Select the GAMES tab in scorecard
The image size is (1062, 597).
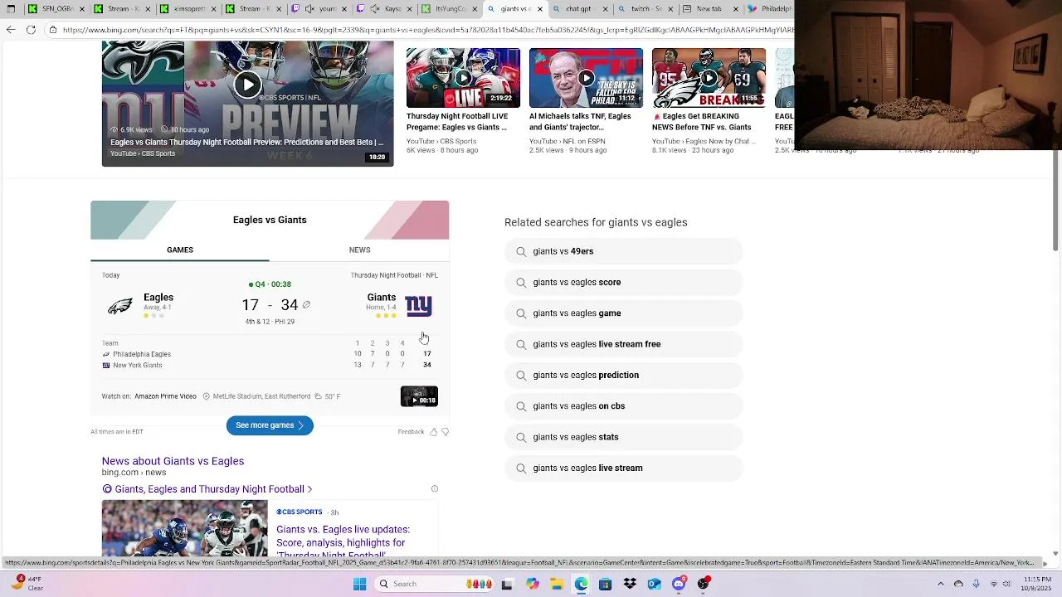(x=180, y=250)
